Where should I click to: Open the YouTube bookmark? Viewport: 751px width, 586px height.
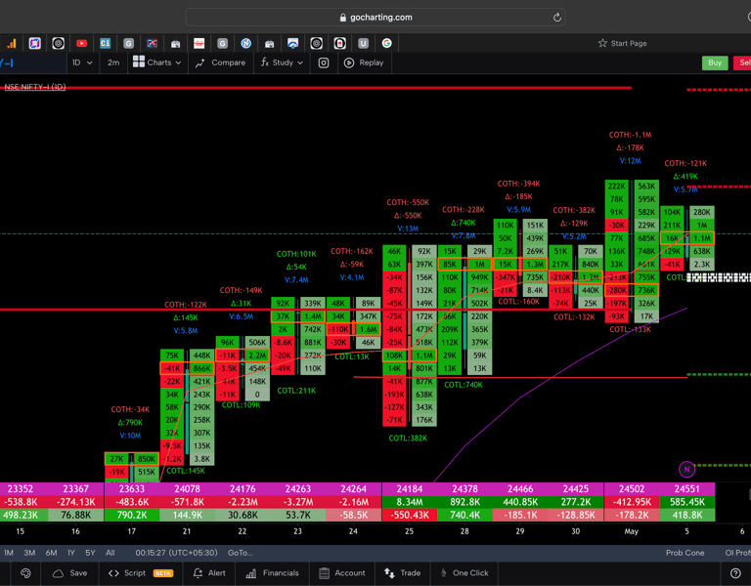[81, 44]
